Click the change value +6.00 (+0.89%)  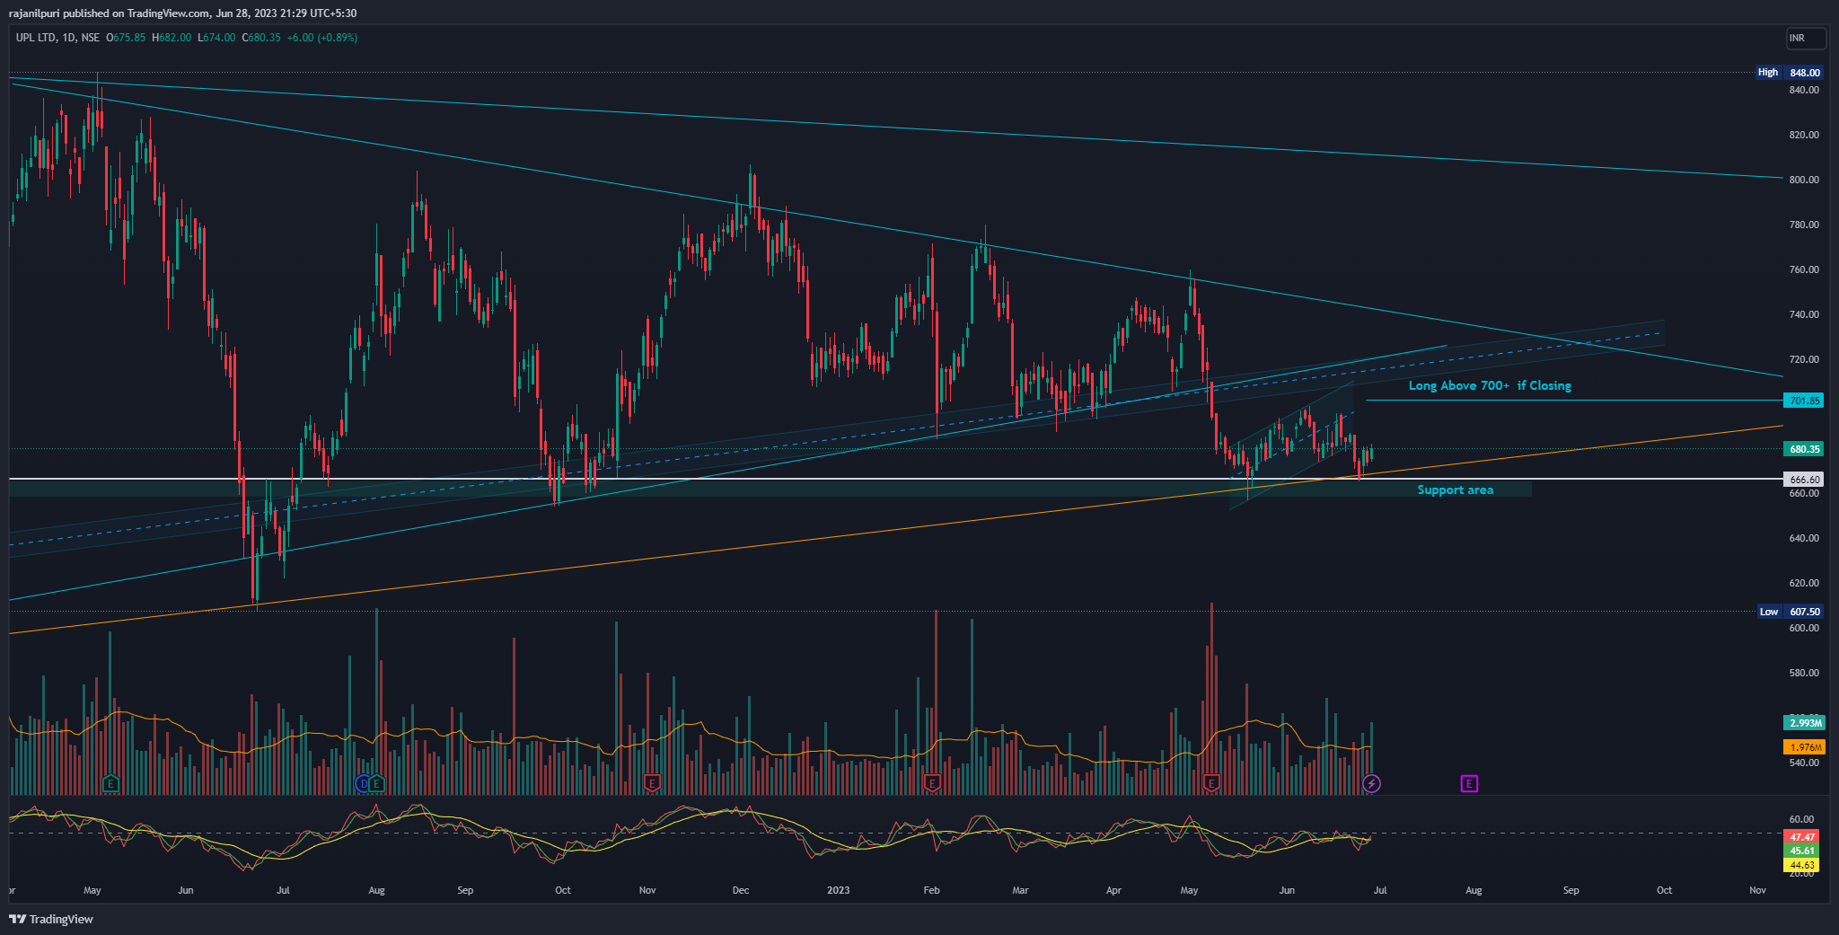(322, 38)
